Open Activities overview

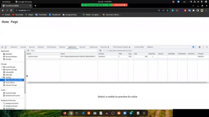point(6,2)
